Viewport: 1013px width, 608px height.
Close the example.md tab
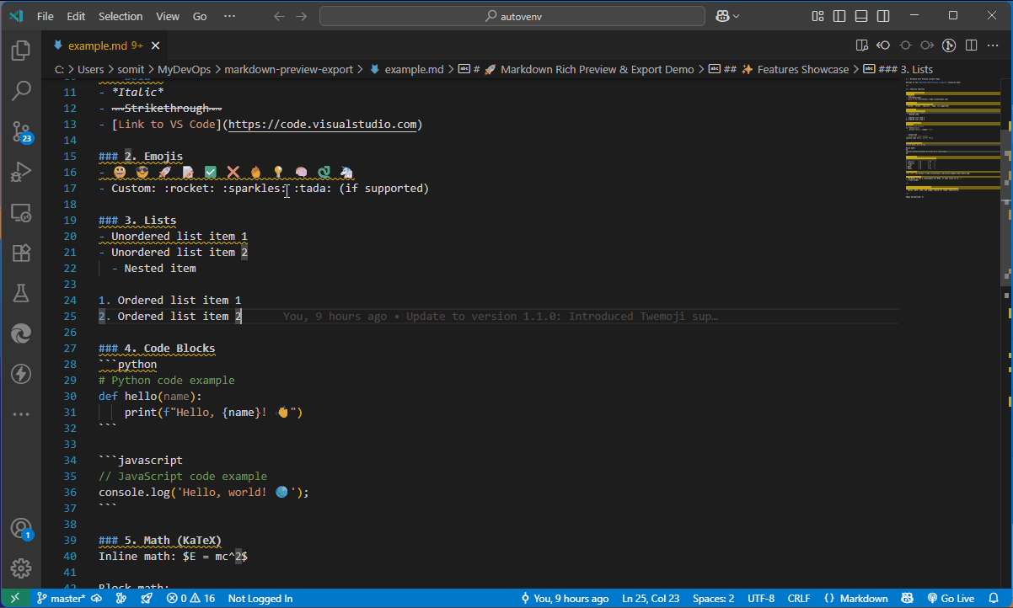coord(156,45)
